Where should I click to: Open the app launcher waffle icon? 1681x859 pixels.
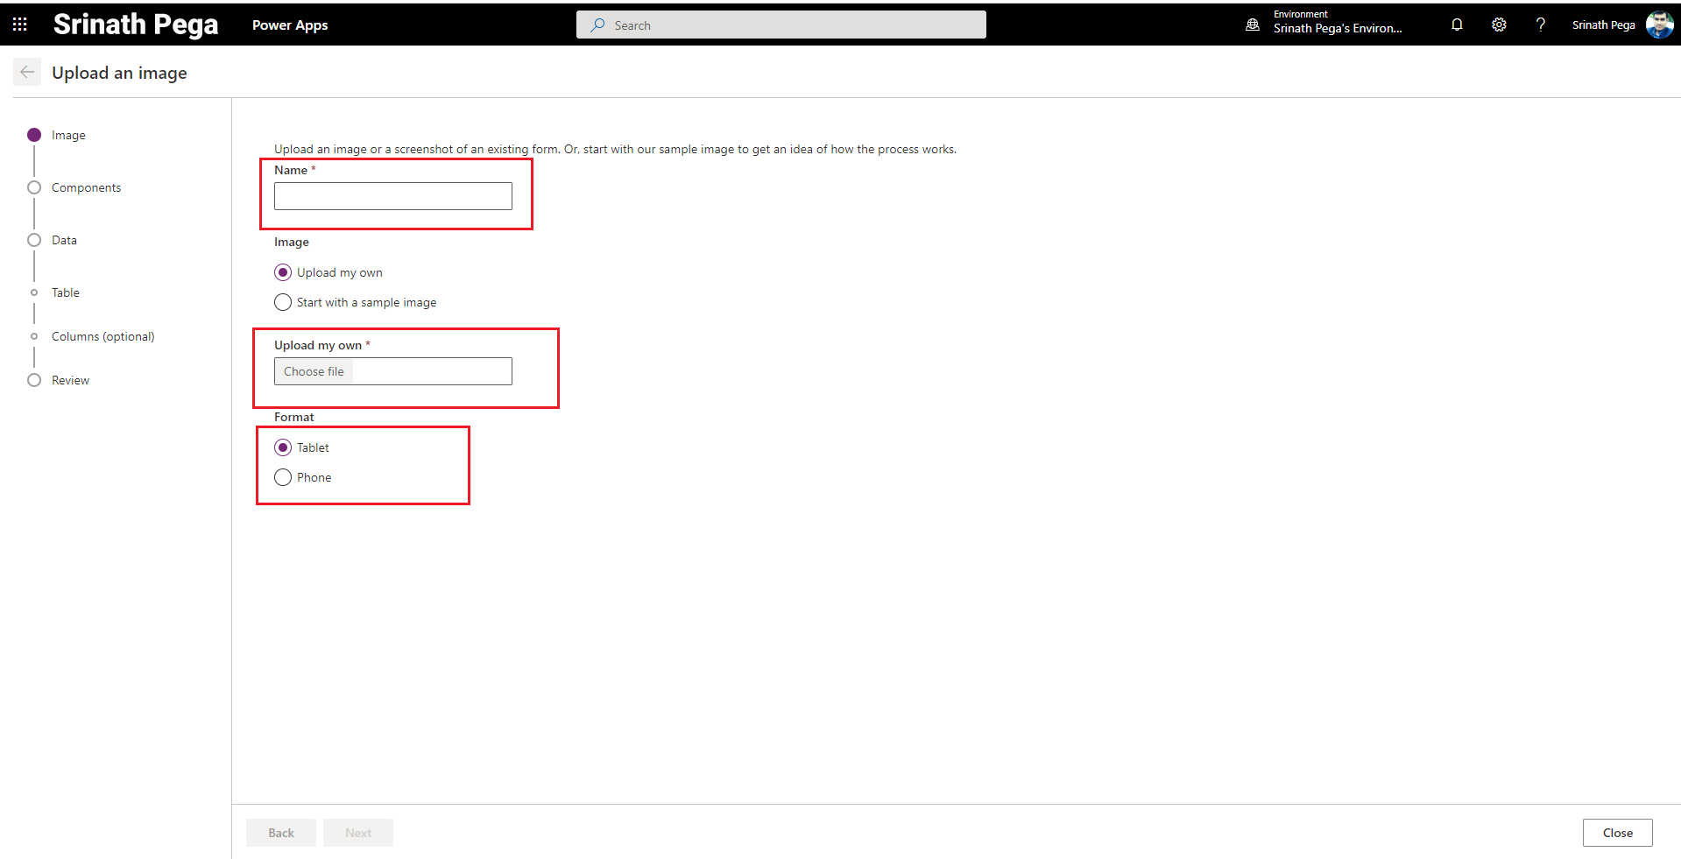tap(19, 25)
